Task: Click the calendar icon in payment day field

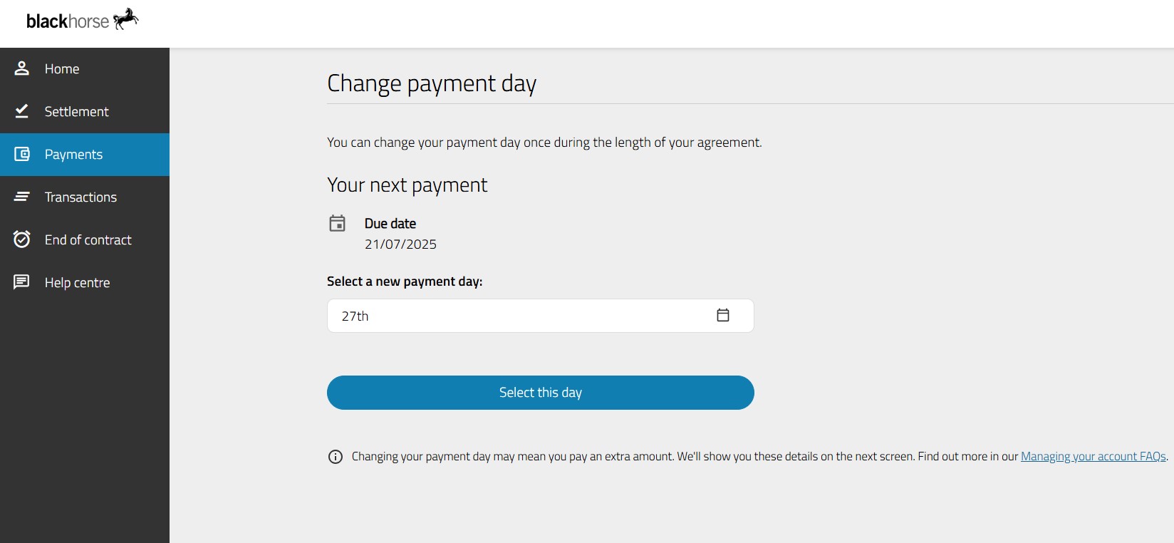Action: [x=723, y=315]
